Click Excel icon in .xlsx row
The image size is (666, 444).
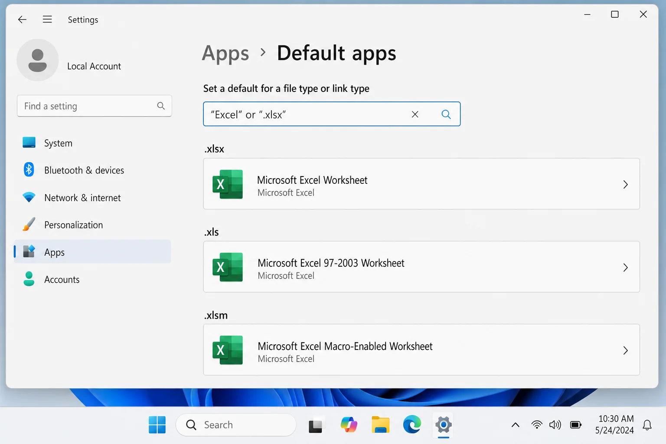pyautogui.click(x=228, y=184)
